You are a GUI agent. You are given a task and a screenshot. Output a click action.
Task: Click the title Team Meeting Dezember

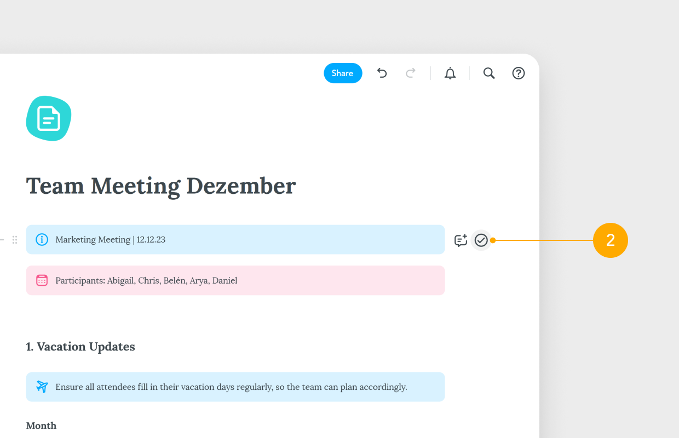point(161,186)
